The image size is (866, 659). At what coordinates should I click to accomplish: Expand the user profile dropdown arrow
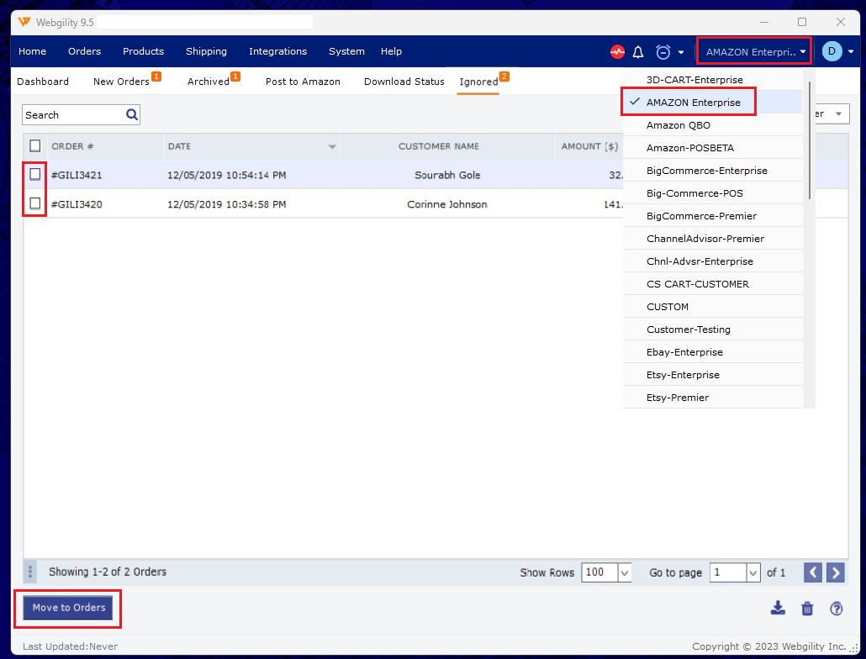pos(851,52)
